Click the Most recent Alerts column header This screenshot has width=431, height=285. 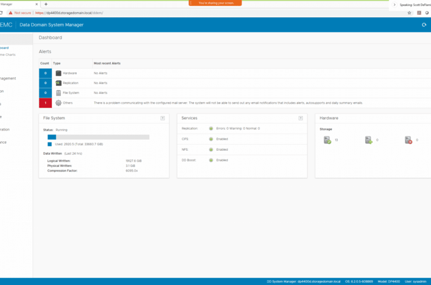tap(107, 63)
